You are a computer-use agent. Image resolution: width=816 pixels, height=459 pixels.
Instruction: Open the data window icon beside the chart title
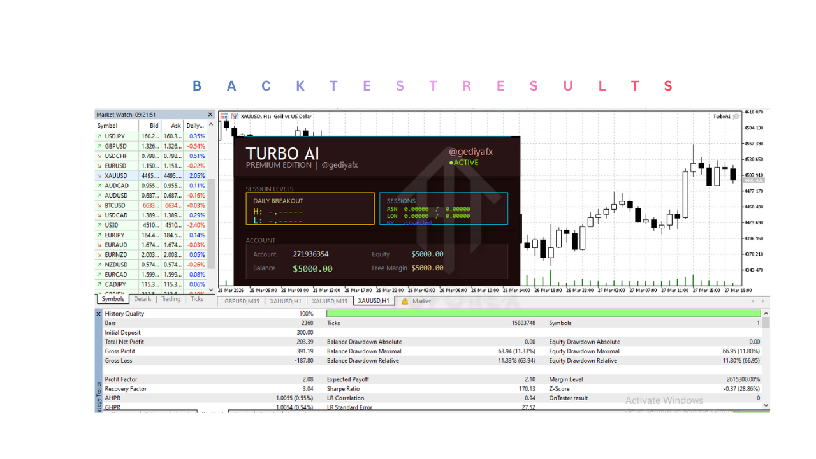click(x=224, y=116)
